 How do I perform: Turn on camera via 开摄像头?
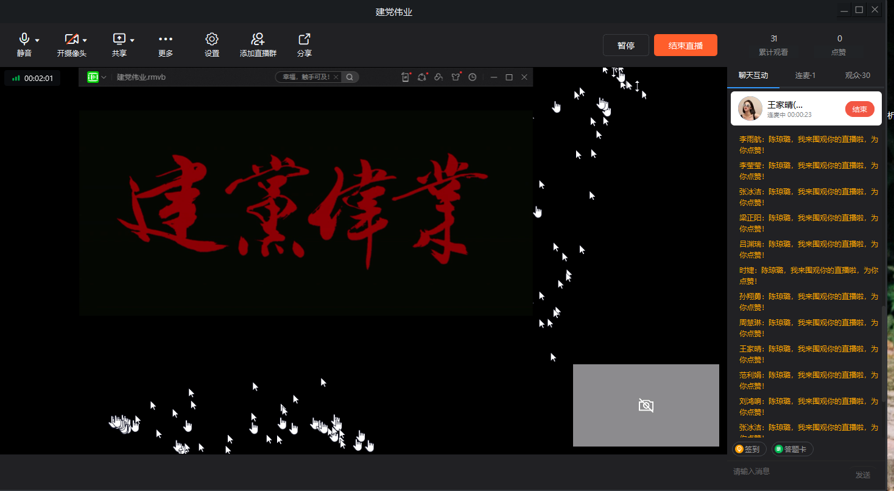click(71, 40)
